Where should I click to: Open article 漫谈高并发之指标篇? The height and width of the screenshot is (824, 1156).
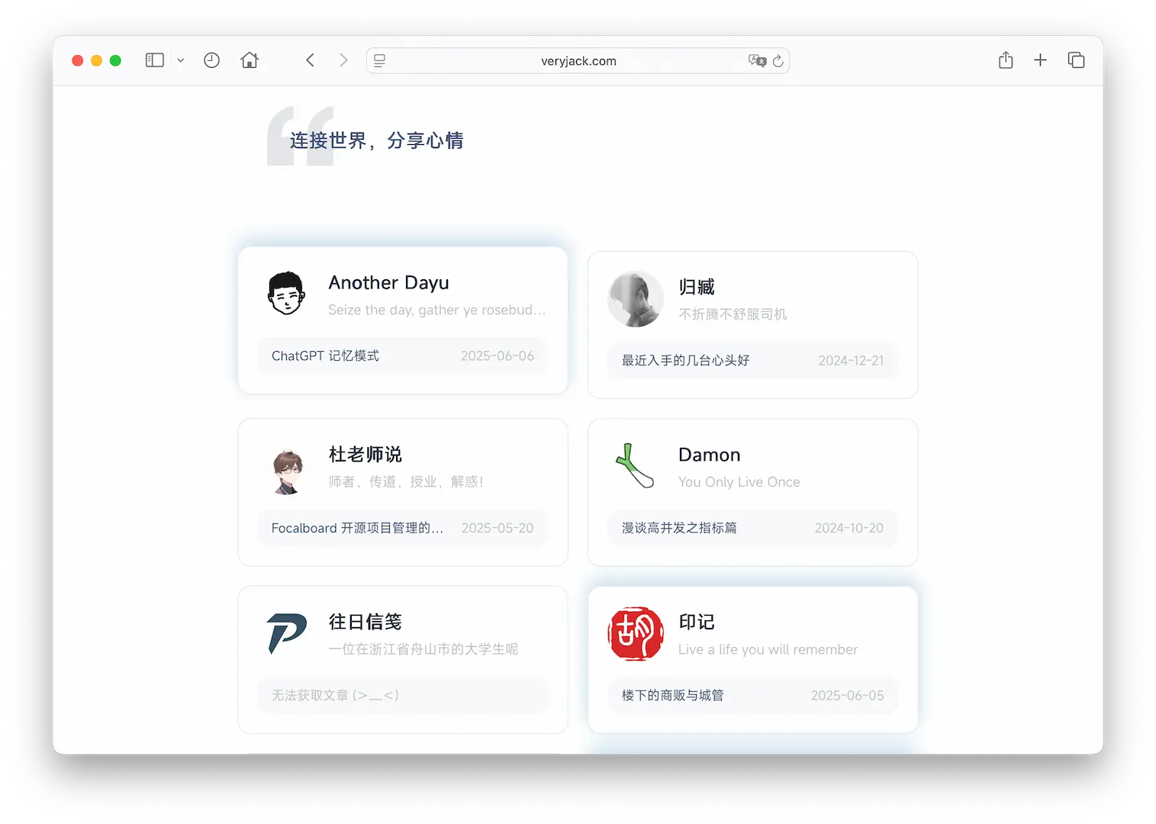pos(679,528)
